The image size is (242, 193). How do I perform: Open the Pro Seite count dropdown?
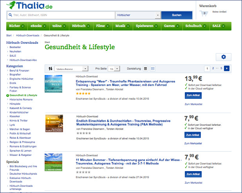(x=114, y=69)
